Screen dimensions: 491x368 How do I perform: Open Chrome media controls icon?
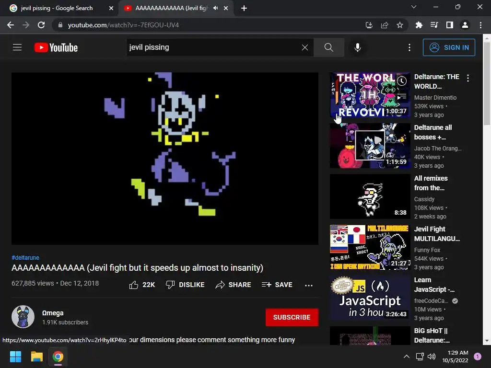click(434, 25)
